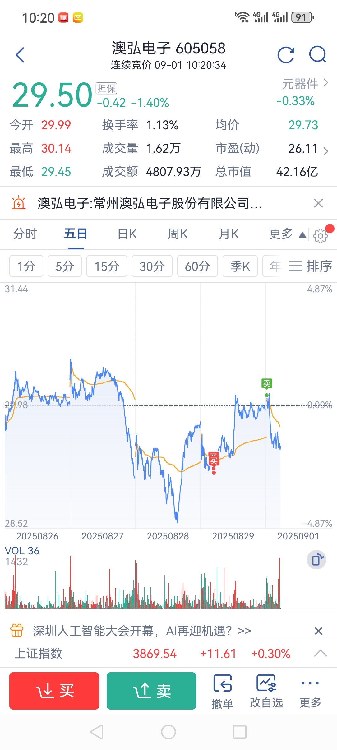This screenshot has height=750, width=337.
Task: Tap the rotate chart landscape icon
Action: [x=316, y=560]
